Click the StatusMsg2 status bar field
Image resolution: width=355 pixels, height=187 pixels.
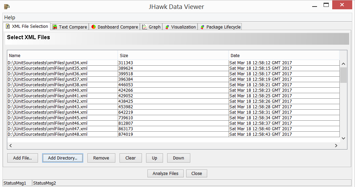pyautogui.click(x=192, y=183)
